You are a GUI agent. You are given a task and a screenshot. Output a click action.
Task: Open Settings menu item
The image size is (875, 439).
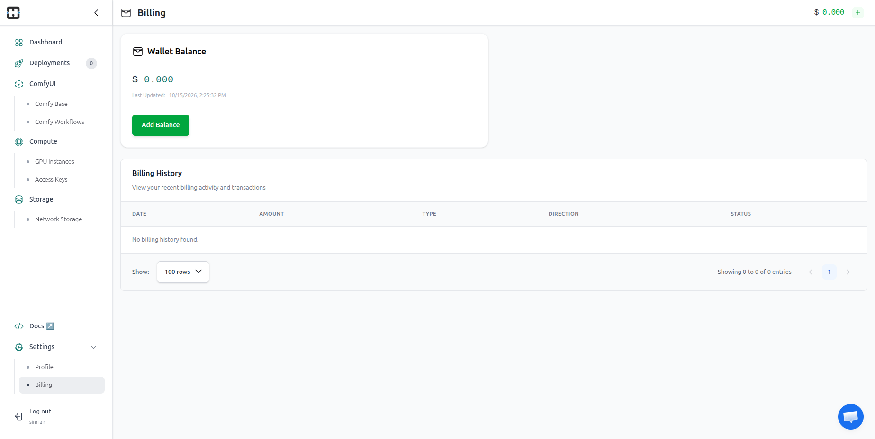(x=42, y=347)
